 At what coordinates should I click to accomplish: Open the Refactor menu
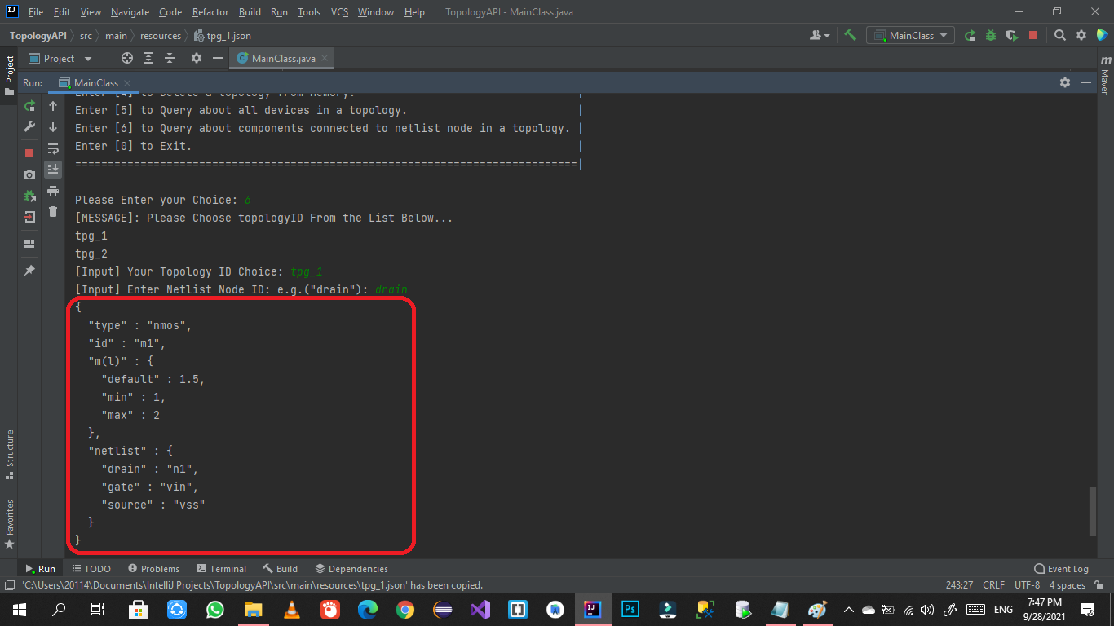(x=210, y=12)
